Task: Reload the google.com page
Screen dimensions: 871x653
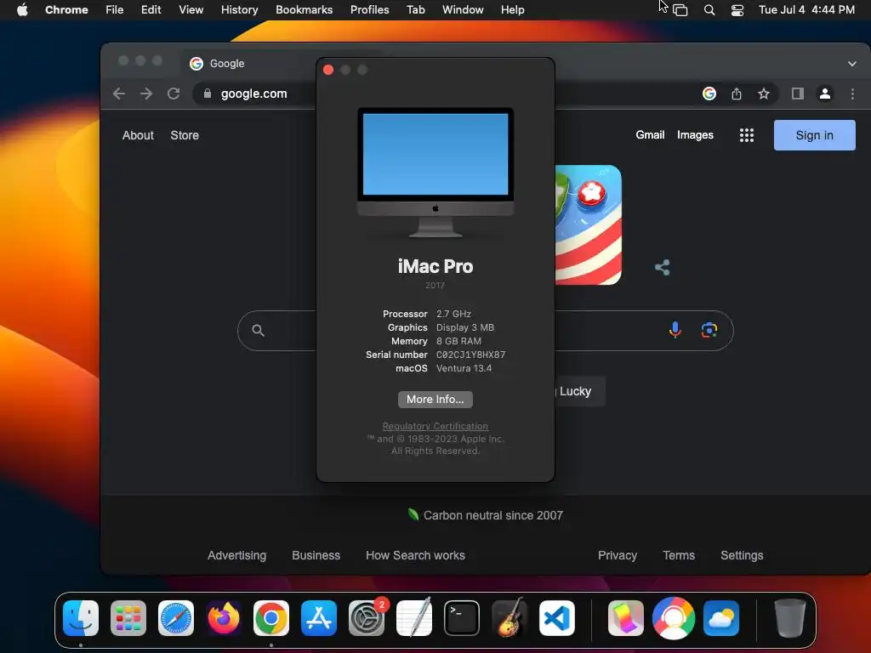Action: (174, 94)
